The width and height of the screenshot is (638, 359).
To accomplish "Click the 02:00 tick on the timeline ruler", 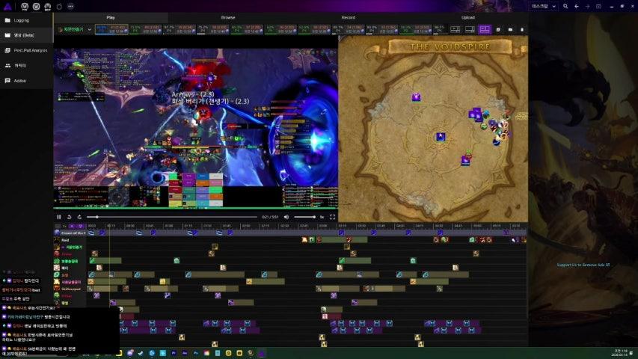I will [x=245, y=225].
